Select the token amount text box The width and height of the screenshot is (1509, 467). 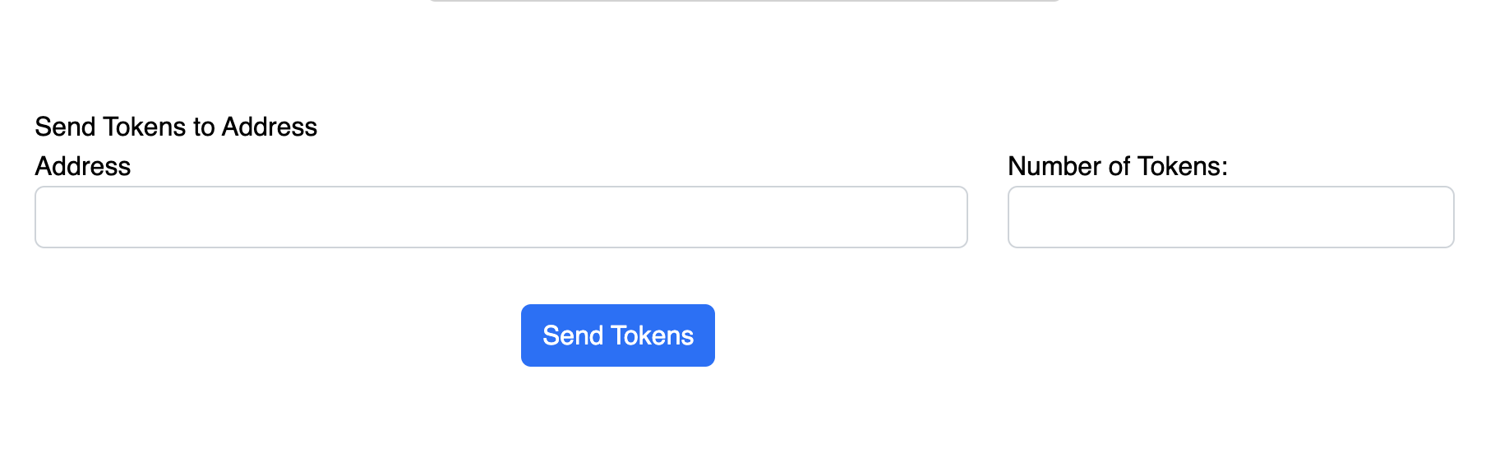tap(1230, 217)
